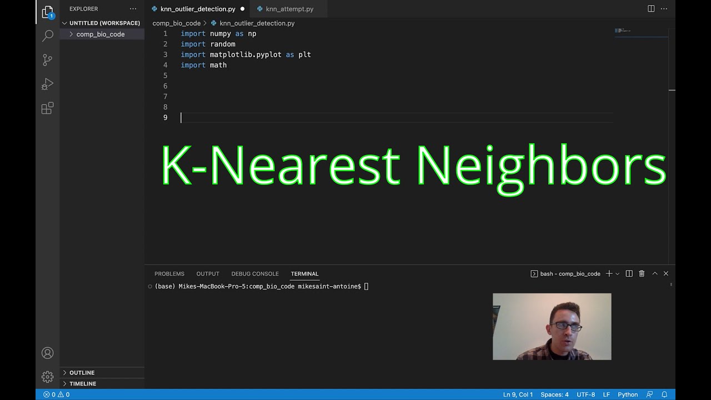Split the terminal panel
Viewport: 711px width, 400px height.
coord(629,273)
